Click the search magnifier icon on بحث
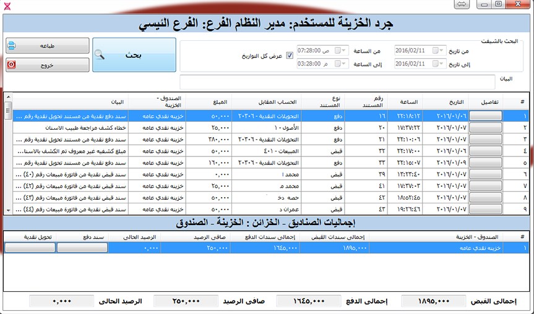 tap(102, 56)
